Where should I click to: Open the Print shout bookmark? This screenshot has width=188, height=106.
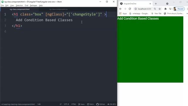pyautogui.click(x=174, y=14)
